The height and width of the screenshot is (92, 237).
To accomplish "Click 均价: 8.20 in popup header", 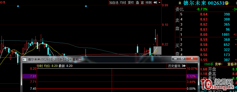I will coord(51,66).
